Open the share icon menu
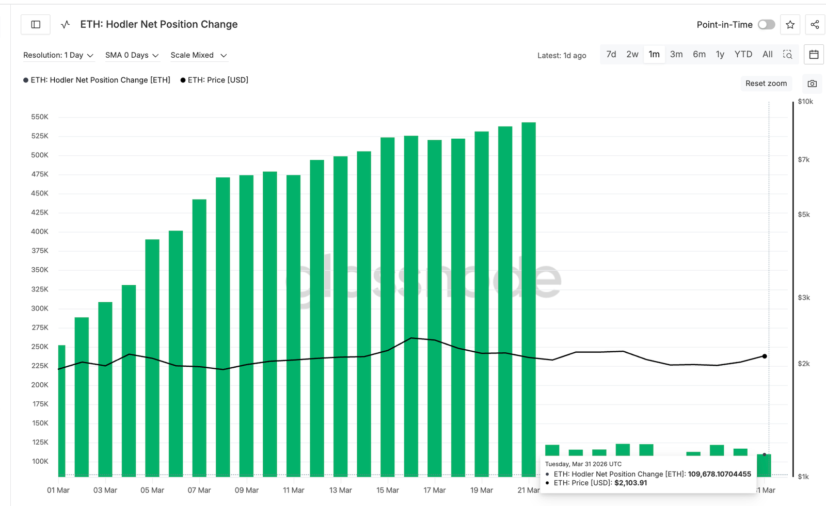The width and height of the screenshot is (826, 506). click(815, 24)
